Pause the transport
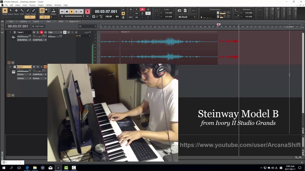The width and height of the screenshot is (305, 171). pyautogui.click(x=76, y=11)
